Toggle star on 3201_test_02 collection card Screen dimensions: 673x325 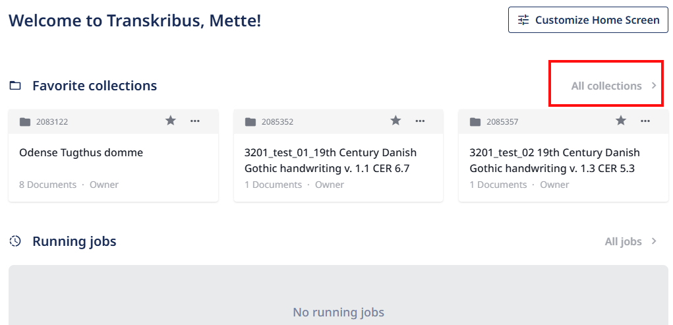pos(621,121)
